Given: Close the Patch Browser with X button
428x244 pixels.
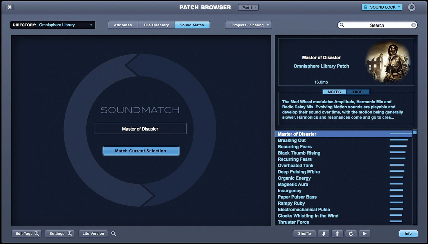Looking at the screenshot, I should 9,7.
